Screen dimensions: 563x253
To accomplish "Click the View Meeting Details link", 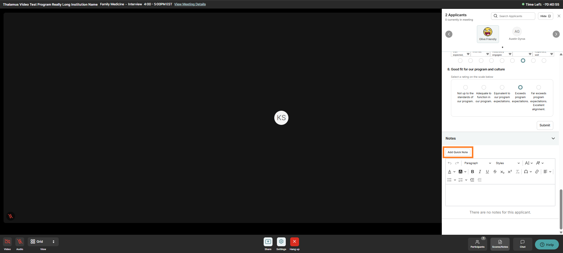I will [190, 4].
